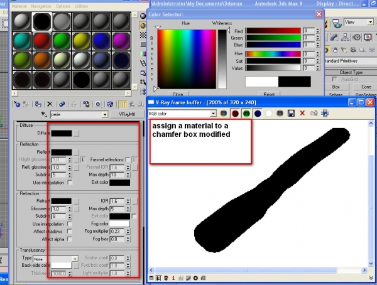Click Max depth field under Reflection

point(117,175)
